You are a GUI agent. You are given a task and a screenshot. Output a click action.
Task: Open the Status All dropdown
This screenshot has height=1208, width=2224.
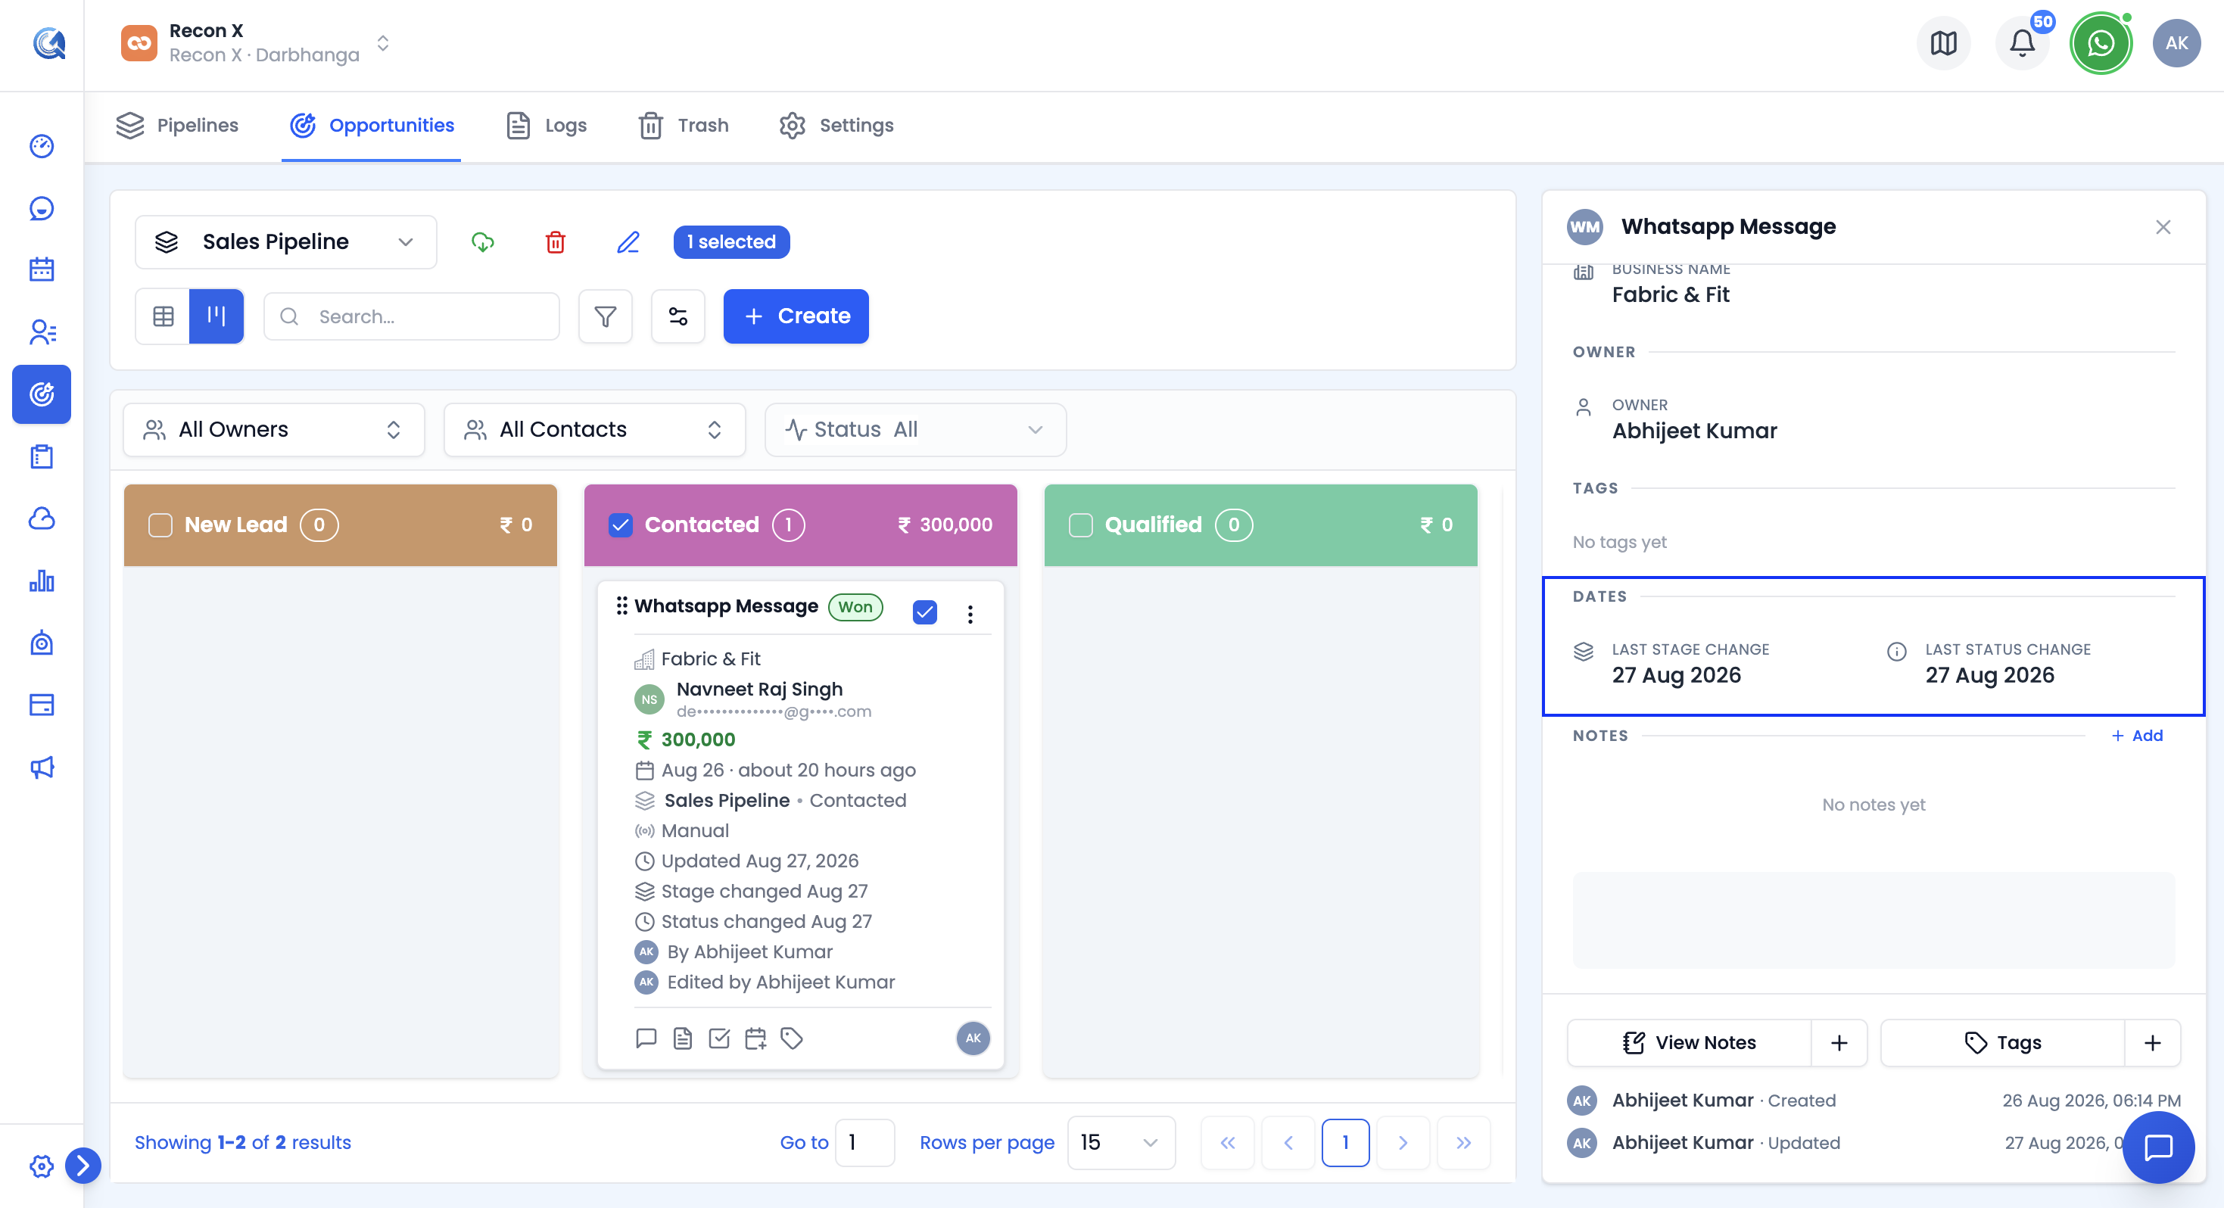(915, 429)
